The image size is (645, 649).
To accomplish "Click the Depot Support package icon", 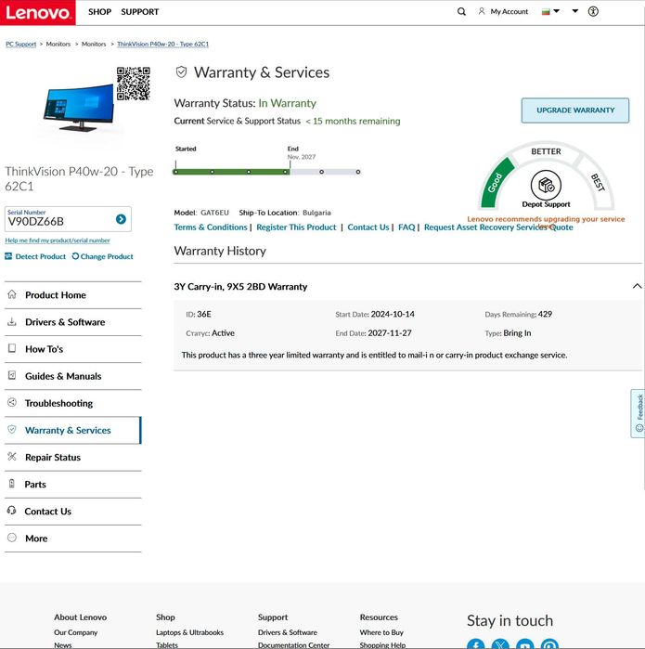I will 546,185.
